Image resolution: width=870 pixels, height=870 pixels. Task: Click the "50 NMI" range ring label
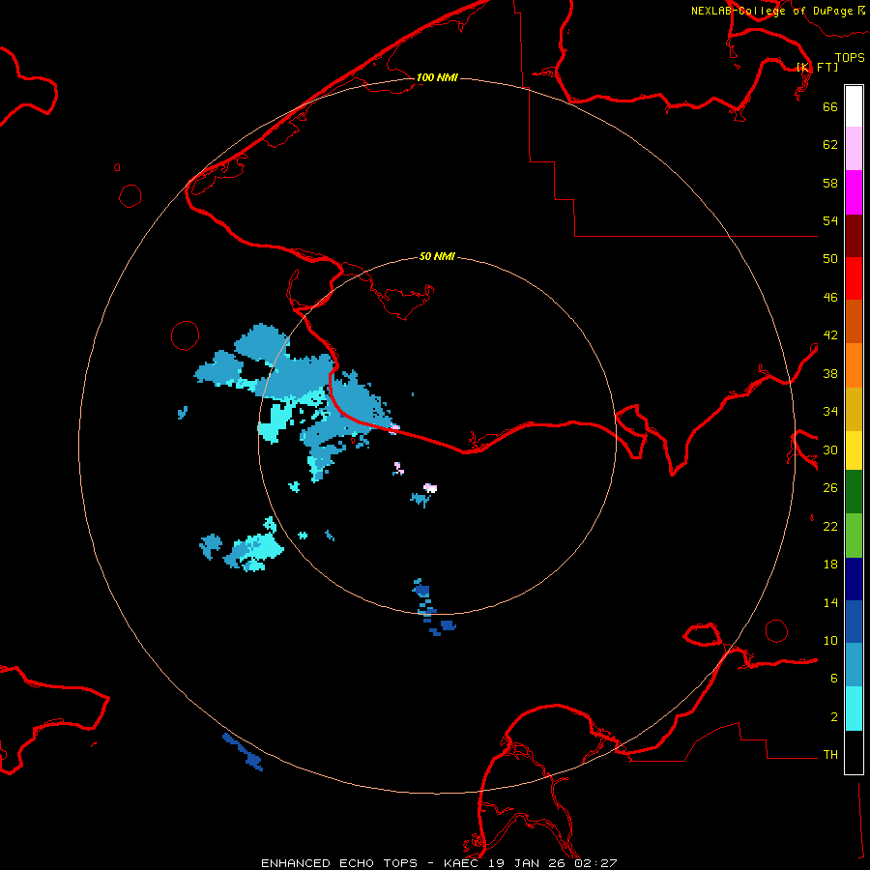click(437, 256)
